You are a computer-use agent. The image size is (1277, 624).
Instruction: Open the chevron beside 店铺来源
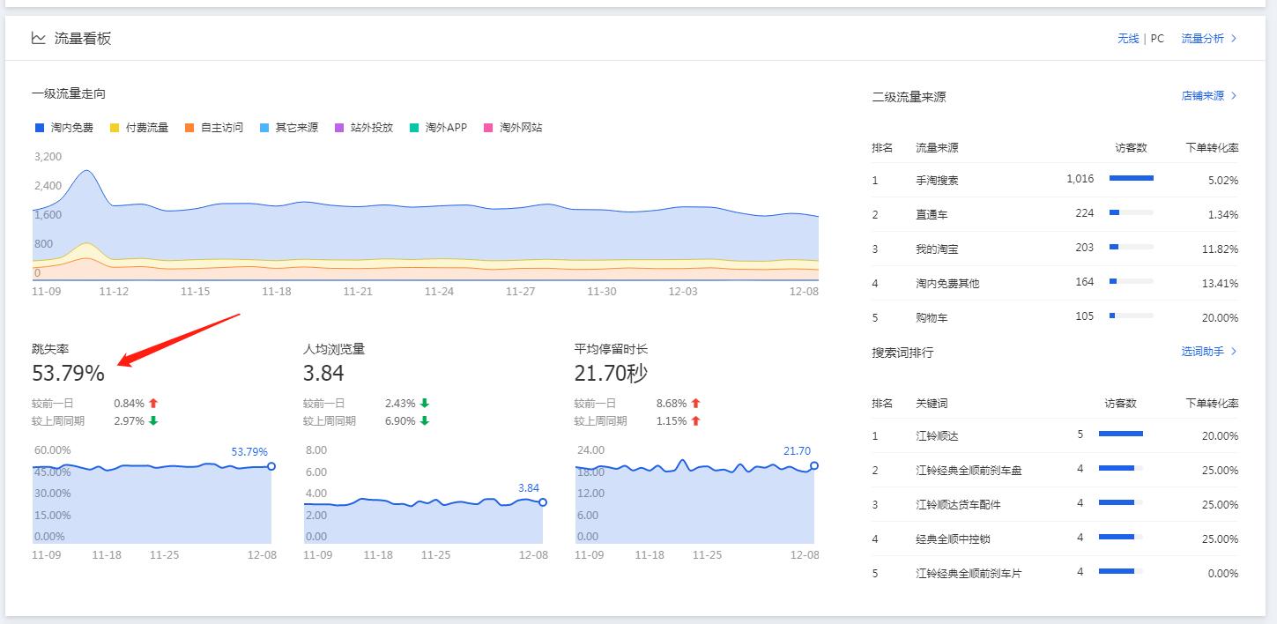(x=1232, y=96)
